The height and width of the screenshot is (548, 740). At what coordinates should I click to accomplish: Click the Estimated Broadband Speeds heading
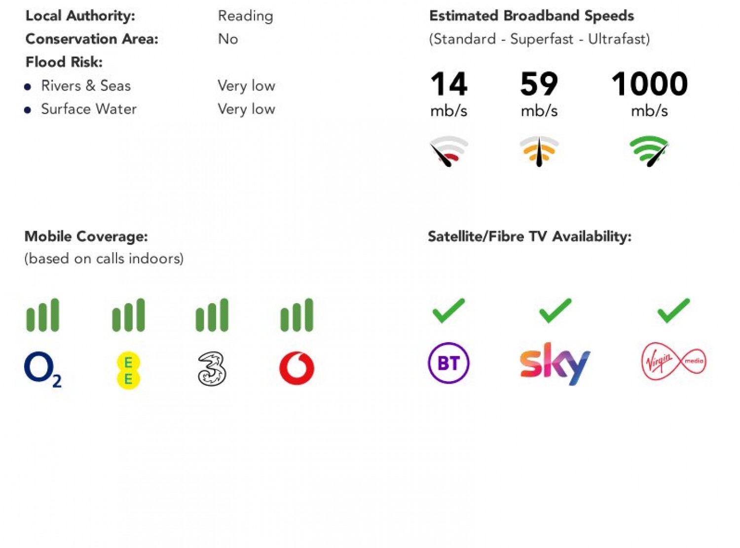pos(531,16)
